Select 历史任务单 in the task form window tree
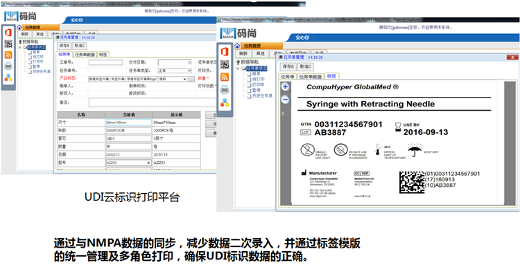 (x=41, y=71)
